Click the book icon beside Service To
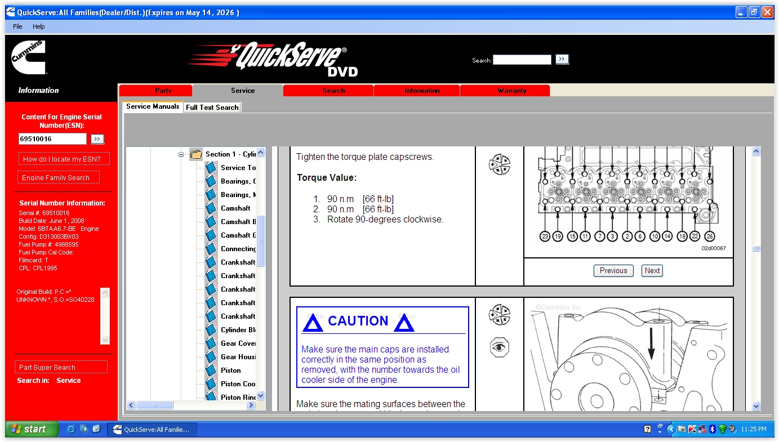This screenshot has height=442, width=779. click(211, 168)
